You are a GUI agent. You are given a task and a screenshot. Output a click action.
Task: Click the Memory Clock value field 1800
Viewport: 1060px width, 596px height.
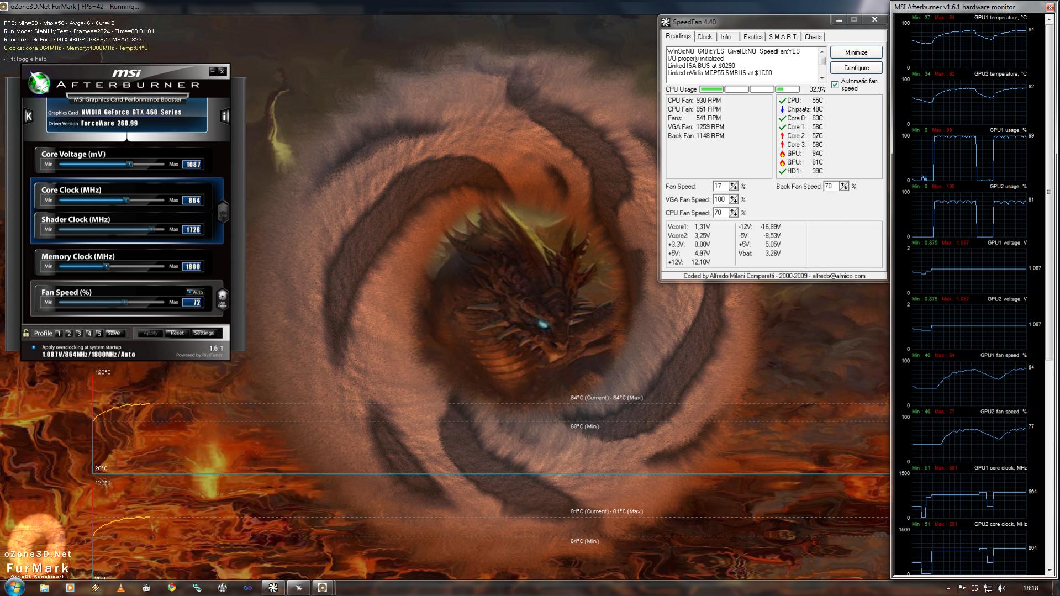pyautogui.click(x=193, y=267)
